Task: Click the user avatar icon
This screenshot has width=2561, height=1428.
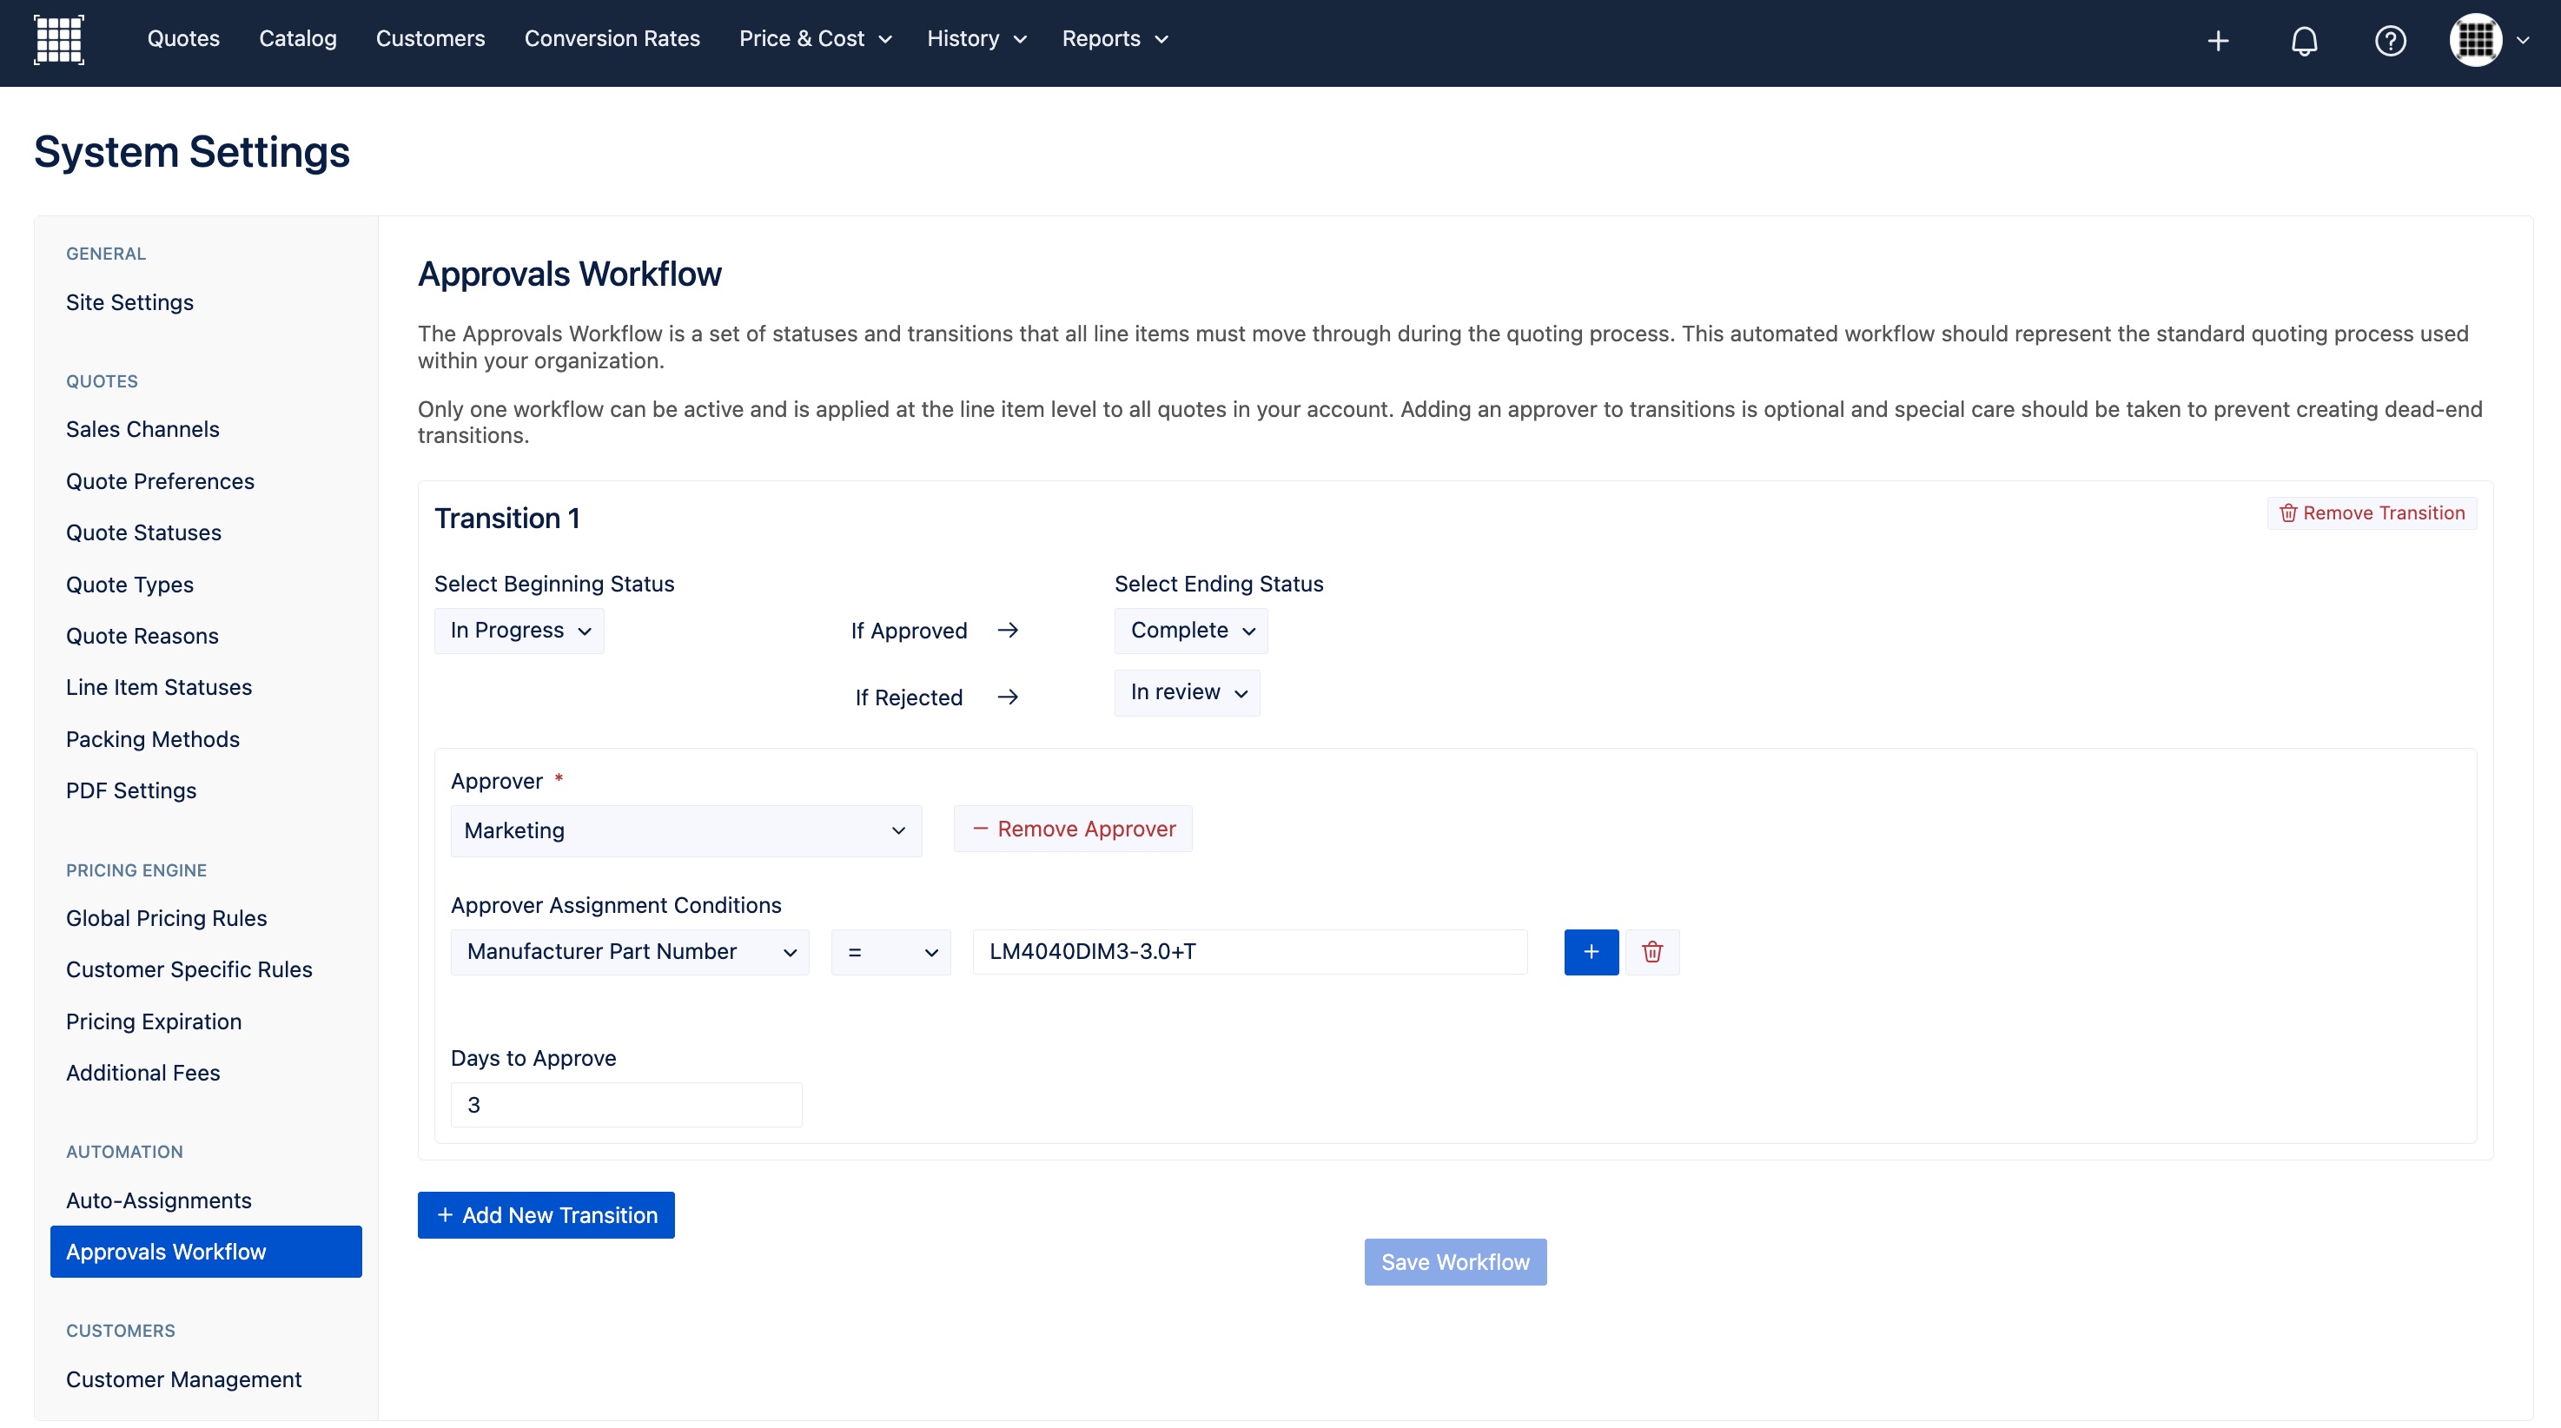Action: click(x=2476, y=40)
